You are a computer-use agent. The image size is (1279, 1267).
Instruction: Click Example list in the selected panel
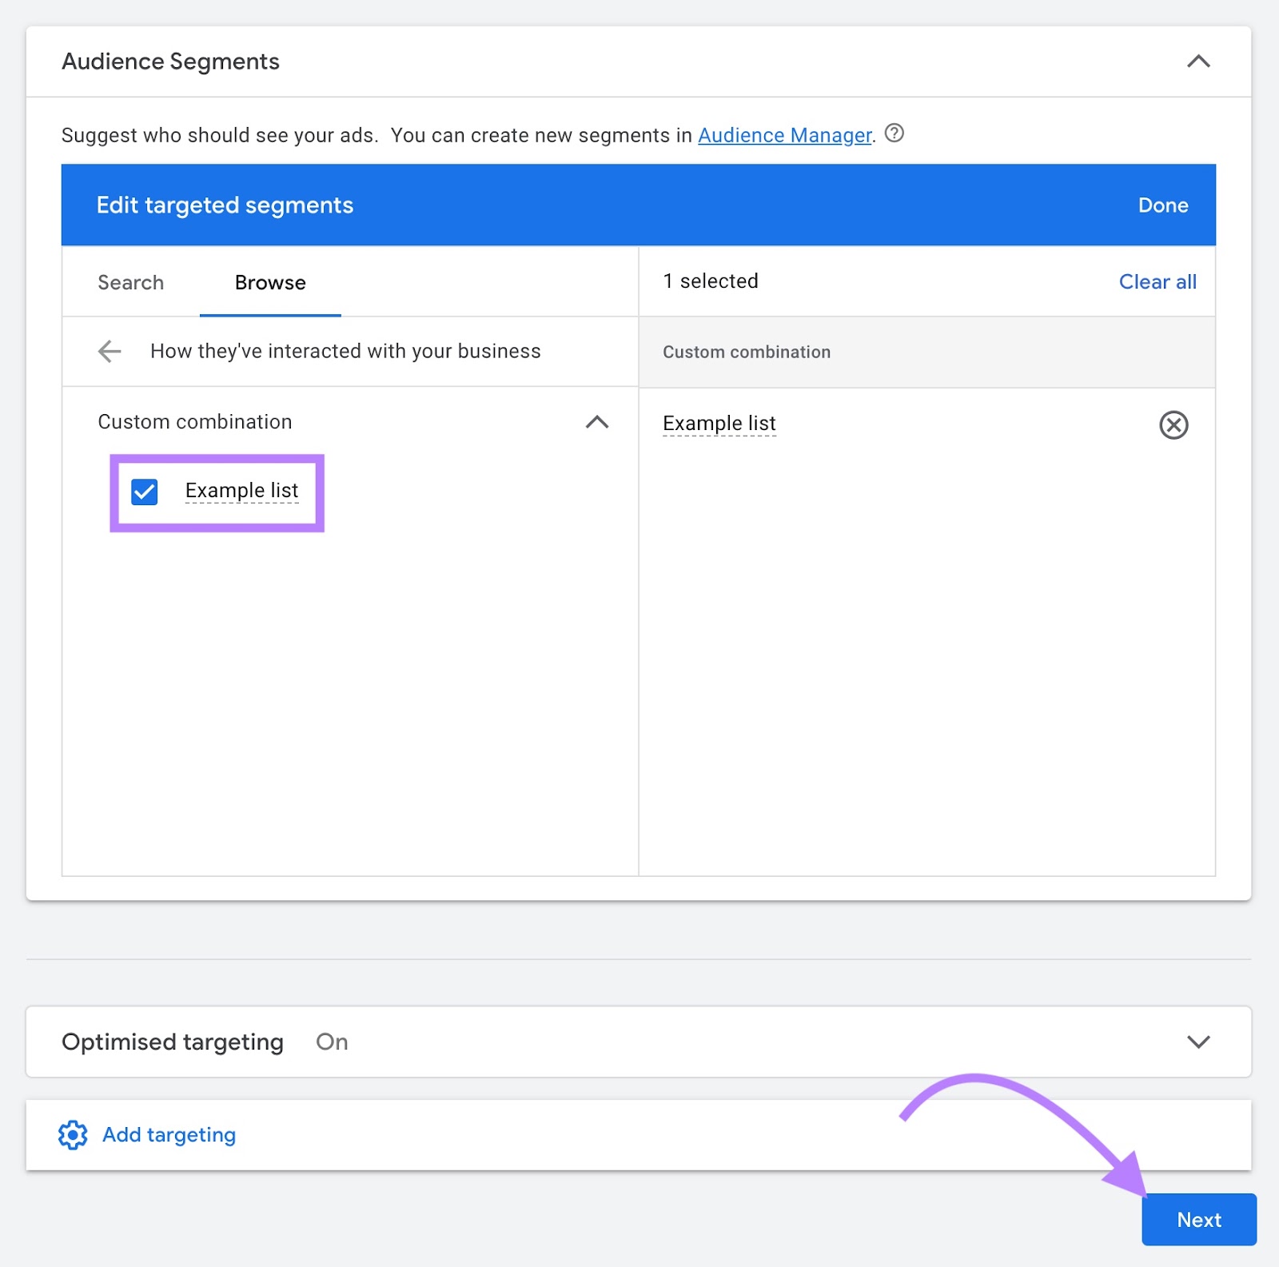[x=719, y=423]
